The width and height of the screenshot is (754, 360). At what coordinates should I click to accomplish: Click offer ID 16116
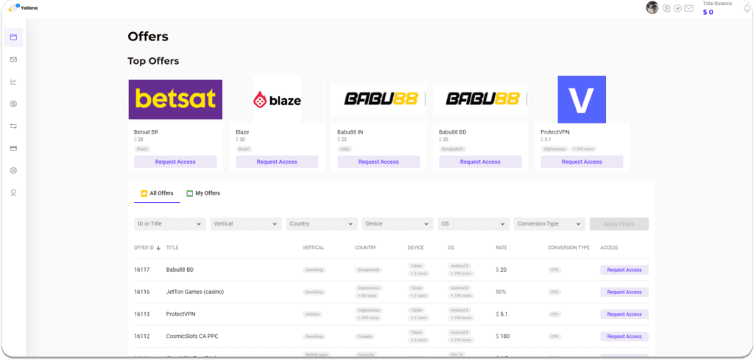(142, 292)
